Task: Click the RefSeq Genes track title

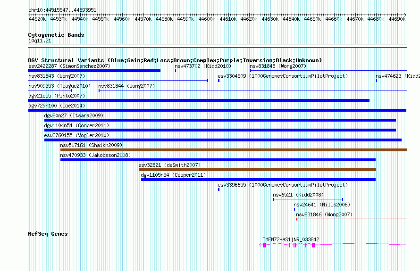Action: (48, 234)
